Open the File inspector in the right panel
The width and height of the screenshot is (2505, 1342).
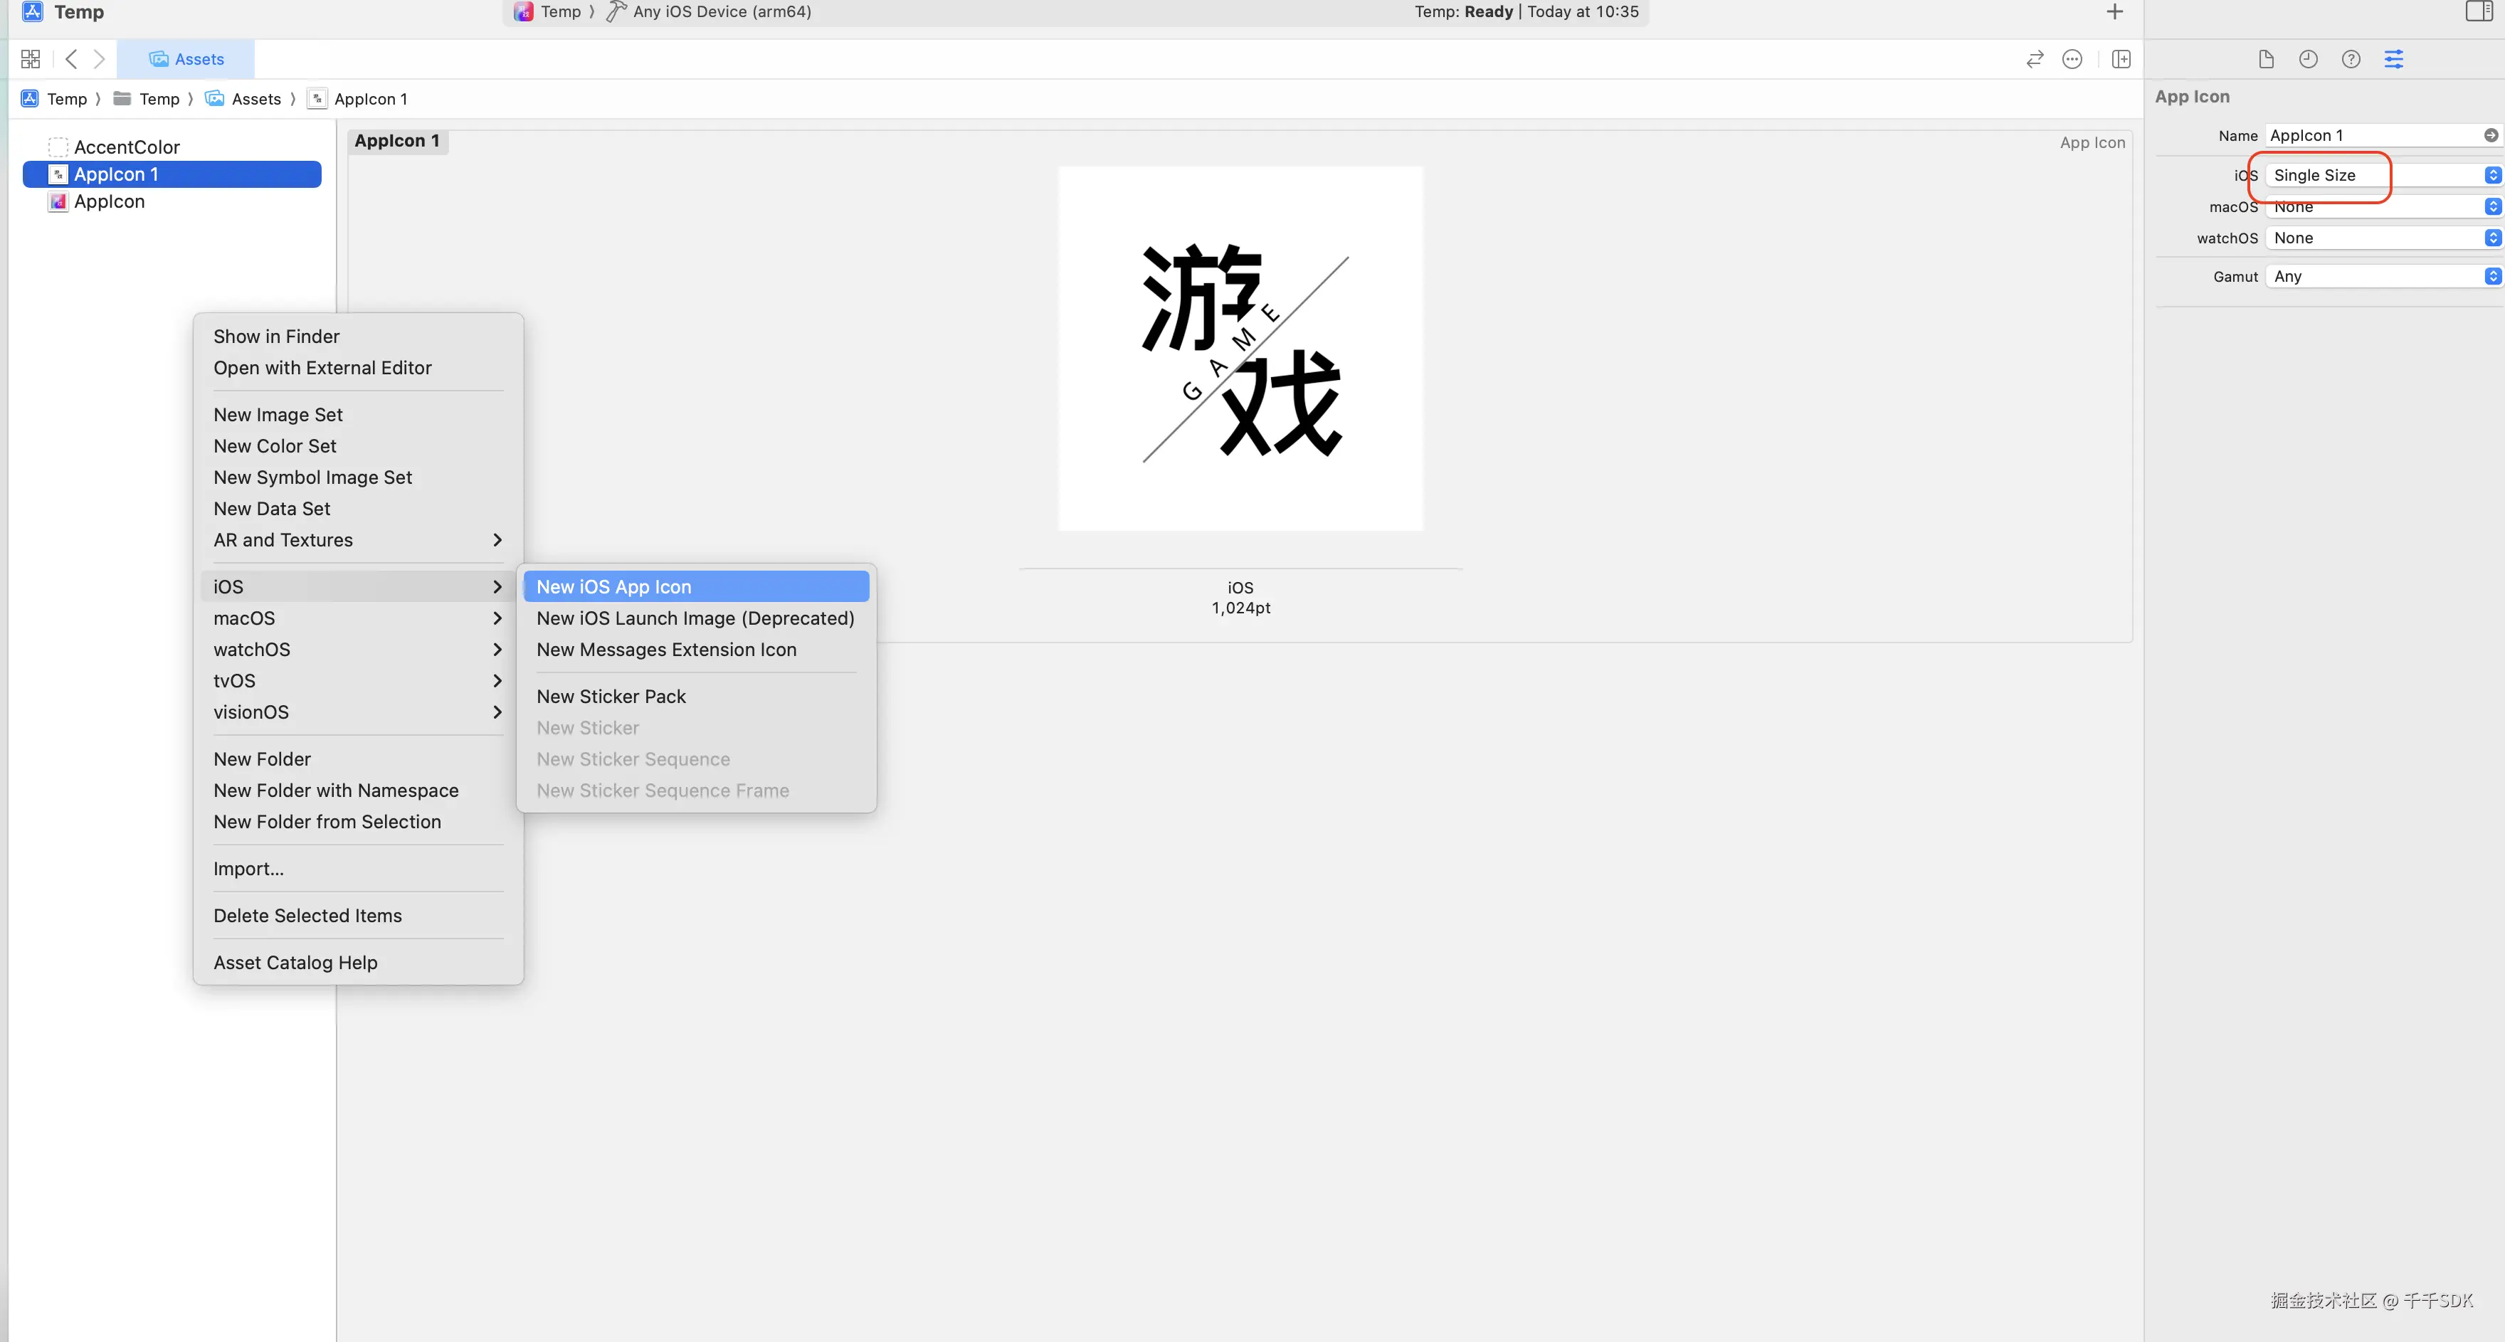(x=2266, y=58)
